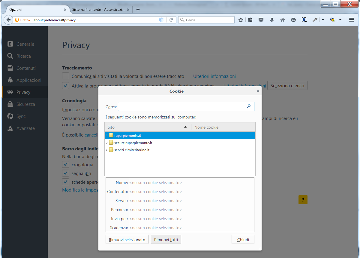Viewport: 360px width, 258px height.
Task: Close the Opzioni tab
Action: (x=65, y=10)
